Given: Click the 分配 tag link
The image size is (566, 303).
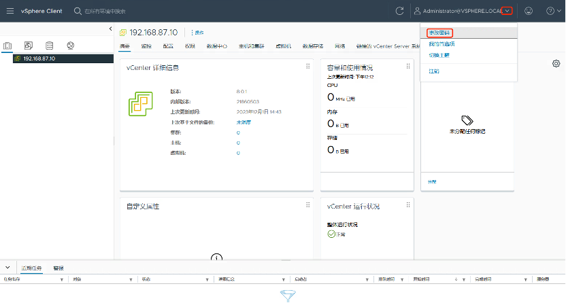Looking at the screenshot, I should (432, 181).
